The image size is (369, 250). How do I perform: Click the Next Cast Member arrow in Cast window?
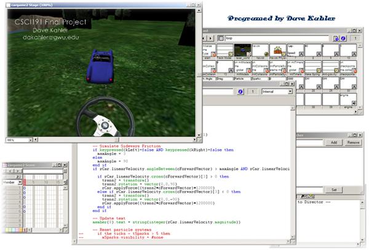(x=211, y=38)
